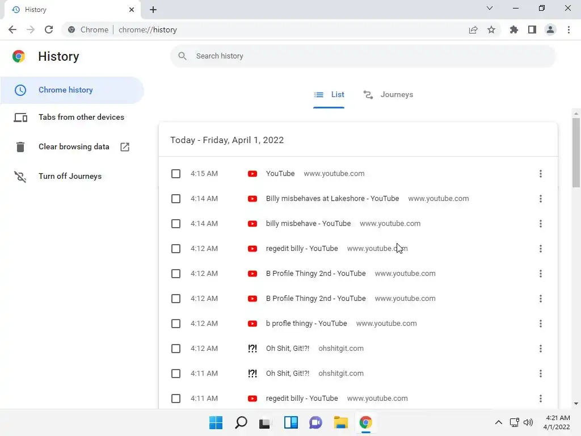Click the history page vertical scrollbar thumb

tap(576, 152)
